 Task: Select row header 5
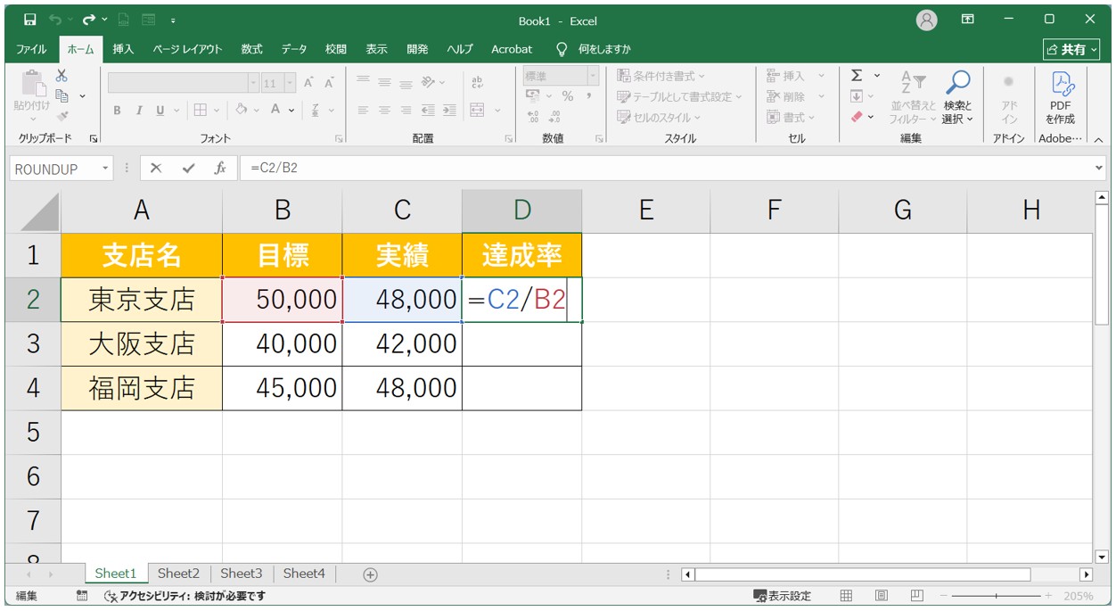pyautogui.click(x=33, y=432)
